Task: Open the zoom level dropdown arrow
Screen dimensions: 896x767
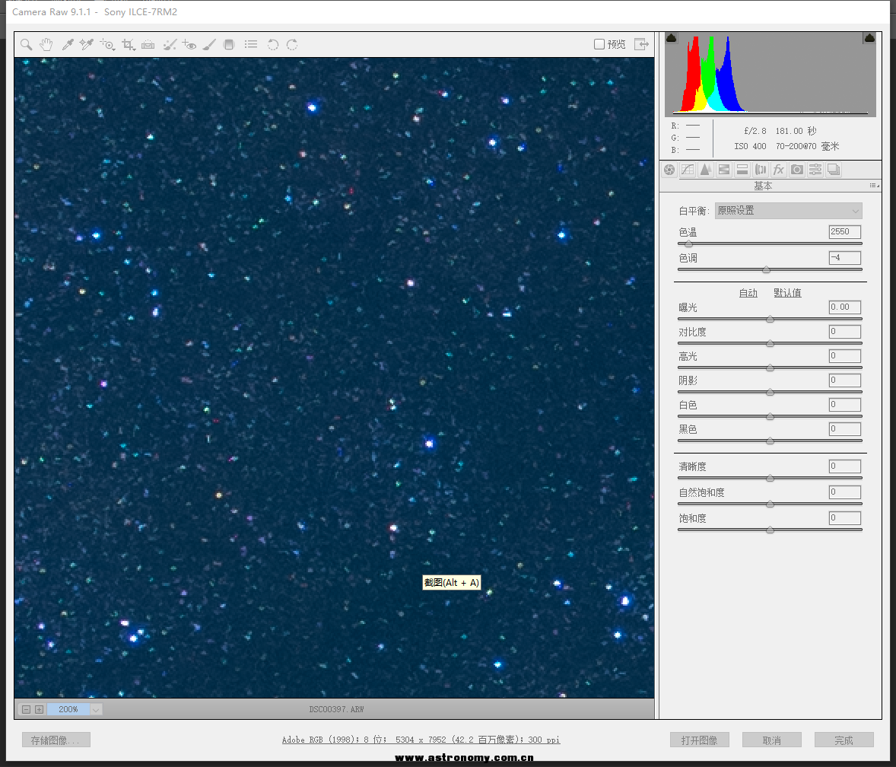Action: point(96,709)
